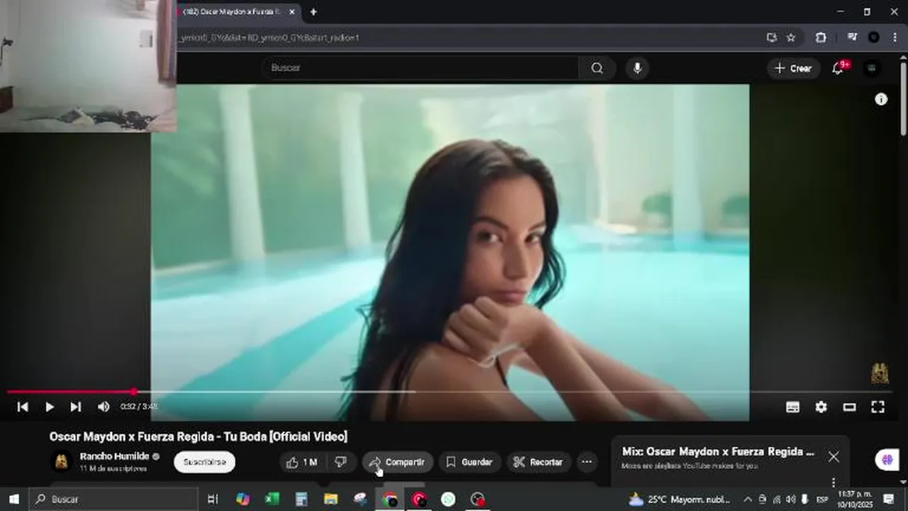Image resolution: width=908 pixels, height=511 pixels.
Task: Open a new Chrome tab
Action: pyautogui.click(x=314, y=11)
